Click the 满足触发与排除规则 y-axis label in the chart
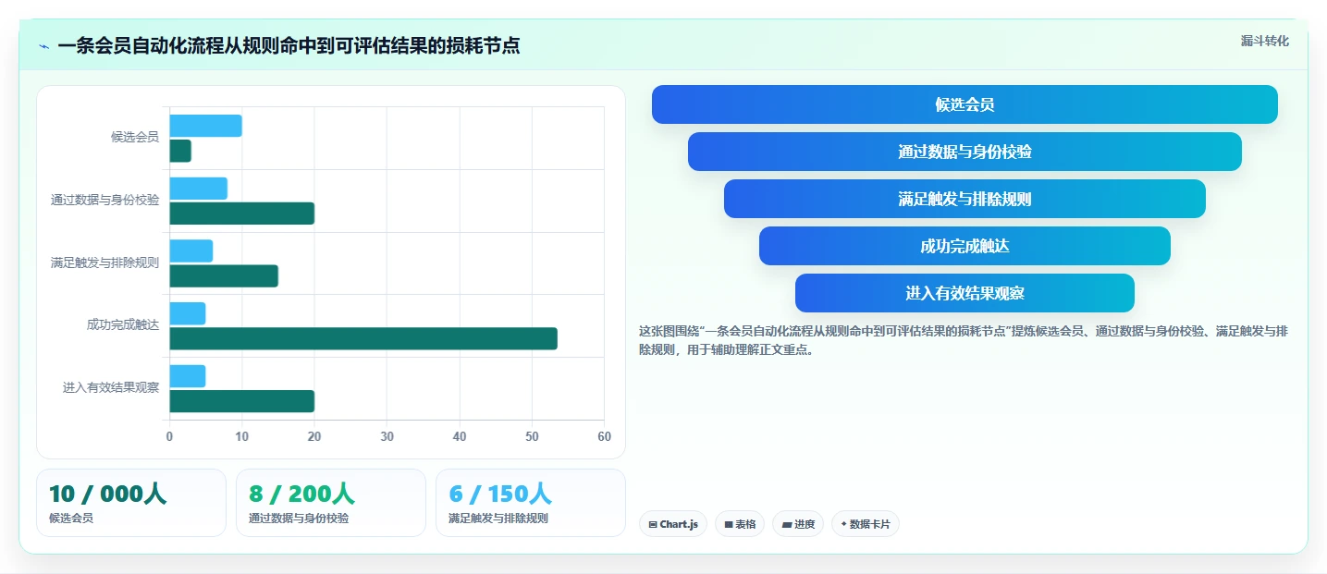 point(104,263)
